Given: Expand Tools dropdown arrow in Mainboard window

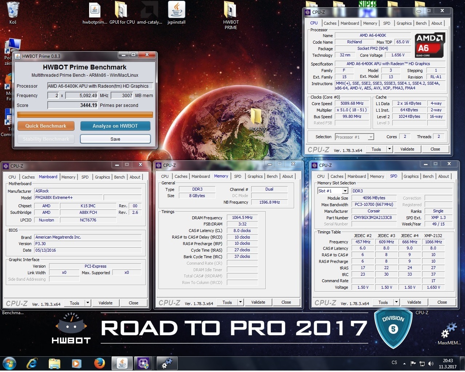Looking at the screenshot, I should click(x=88, y=303).
